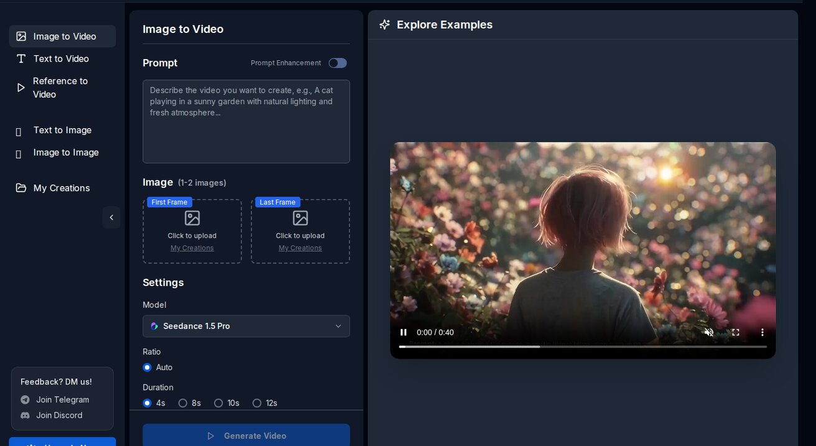
Task: Mute the example video with the sound icon
Action: pos(709,332)
